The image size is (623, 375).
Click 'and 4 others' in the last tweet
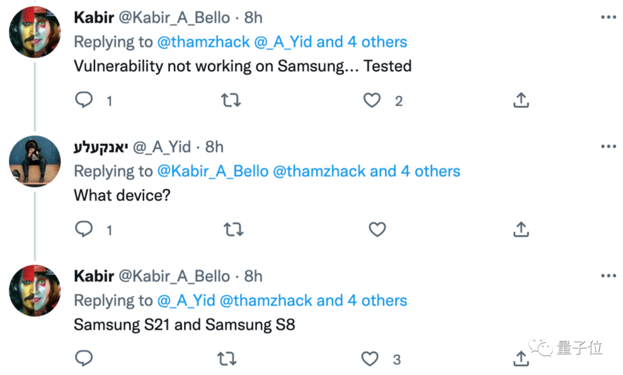coord(361,301)
